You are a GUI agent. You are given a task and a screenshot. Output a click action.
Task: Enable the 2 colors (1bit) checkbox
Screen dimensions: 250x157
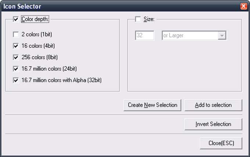16,35
